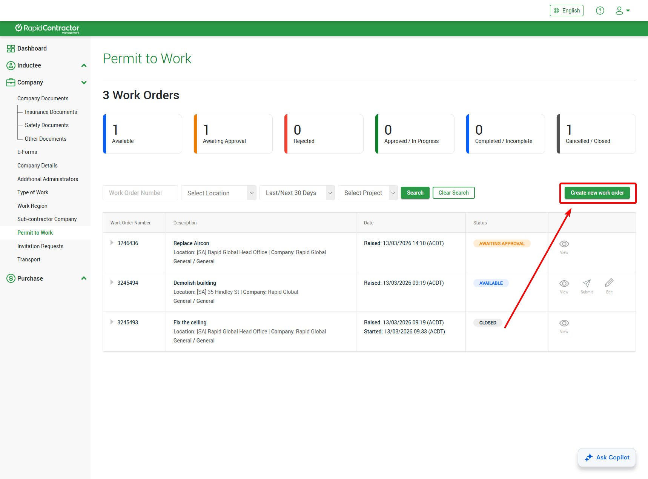Collapse the Company sidebar section chevron
This screenshot has width=648, height=479.
point(84,83)
